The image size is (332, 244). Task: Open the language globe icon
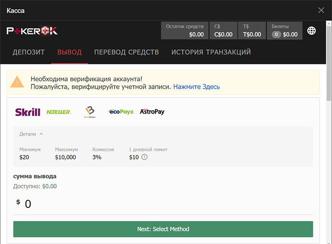click(311, 31)
